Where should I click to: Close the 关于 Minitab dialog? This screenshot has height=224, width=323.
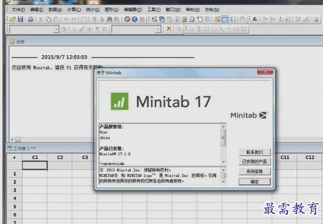pos(265,71)
